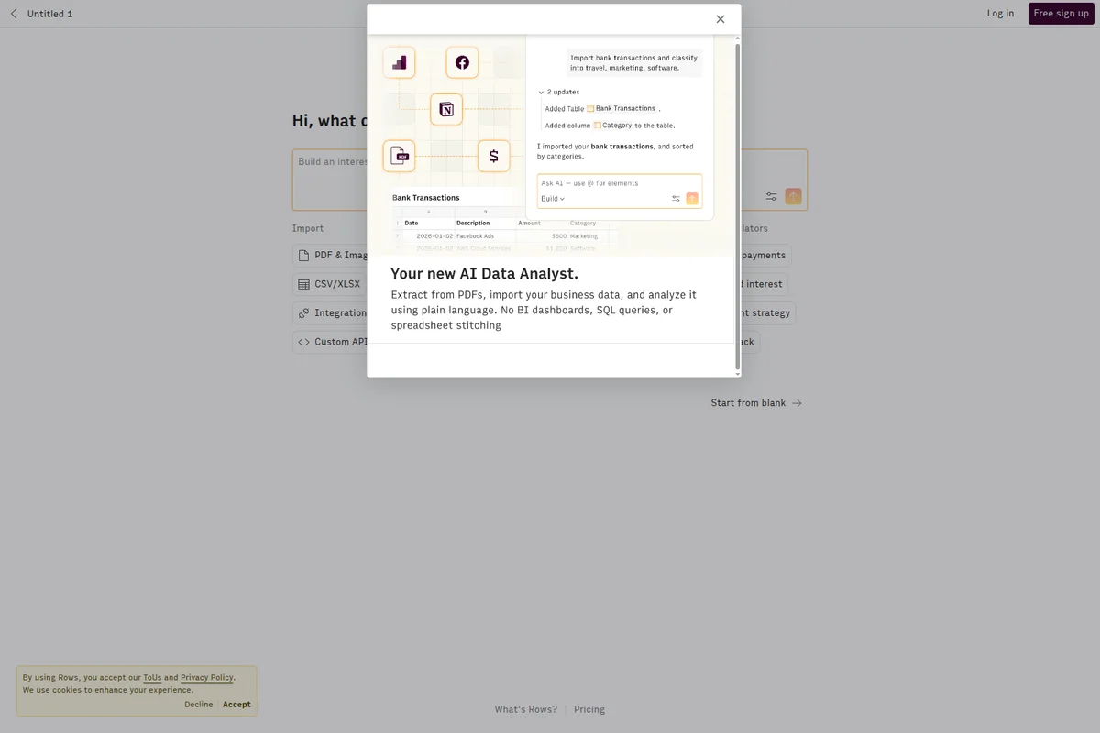Go back using the arrow beside Untitled 1
Image resolution: width=1100 pixels, height=733 pixels.
[13, 13]
